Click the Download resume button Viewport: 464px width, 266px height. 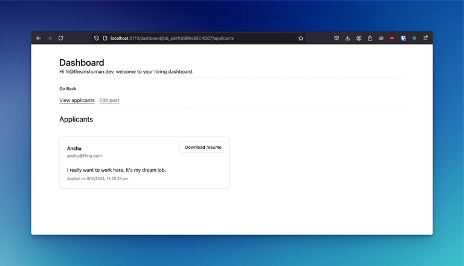[x=203, y=148]
